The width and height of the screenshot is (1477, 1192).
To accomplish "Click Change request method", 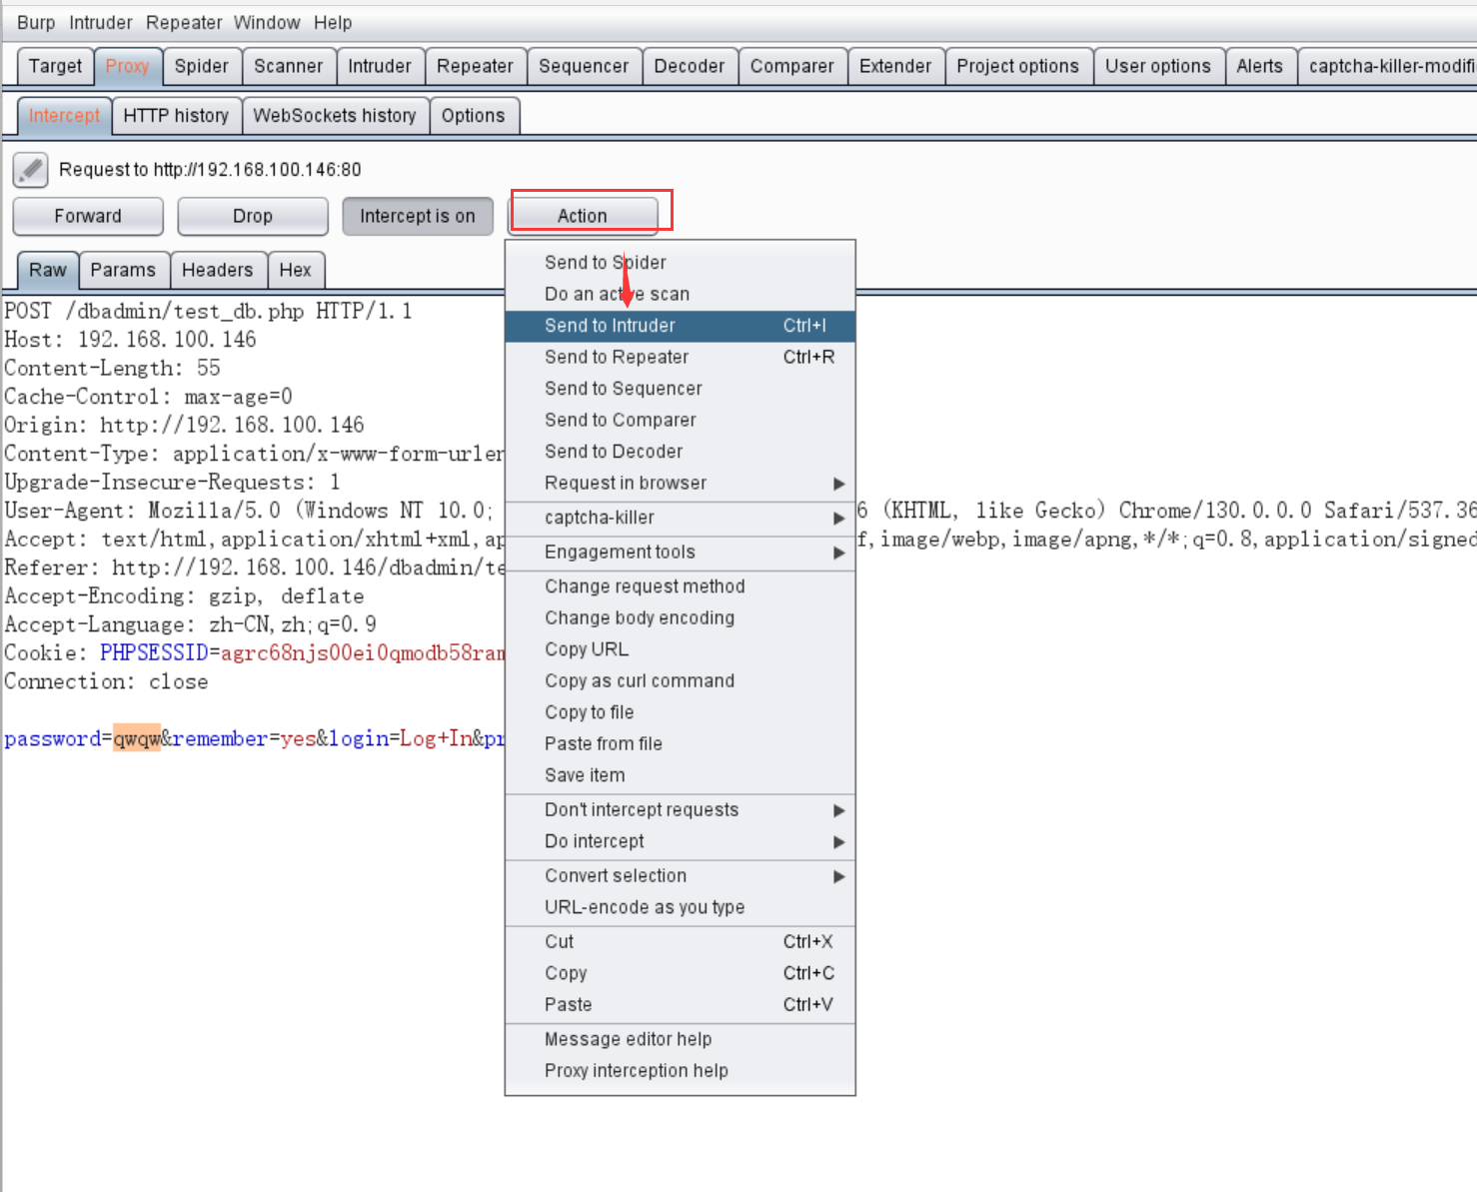I will 680,587.
